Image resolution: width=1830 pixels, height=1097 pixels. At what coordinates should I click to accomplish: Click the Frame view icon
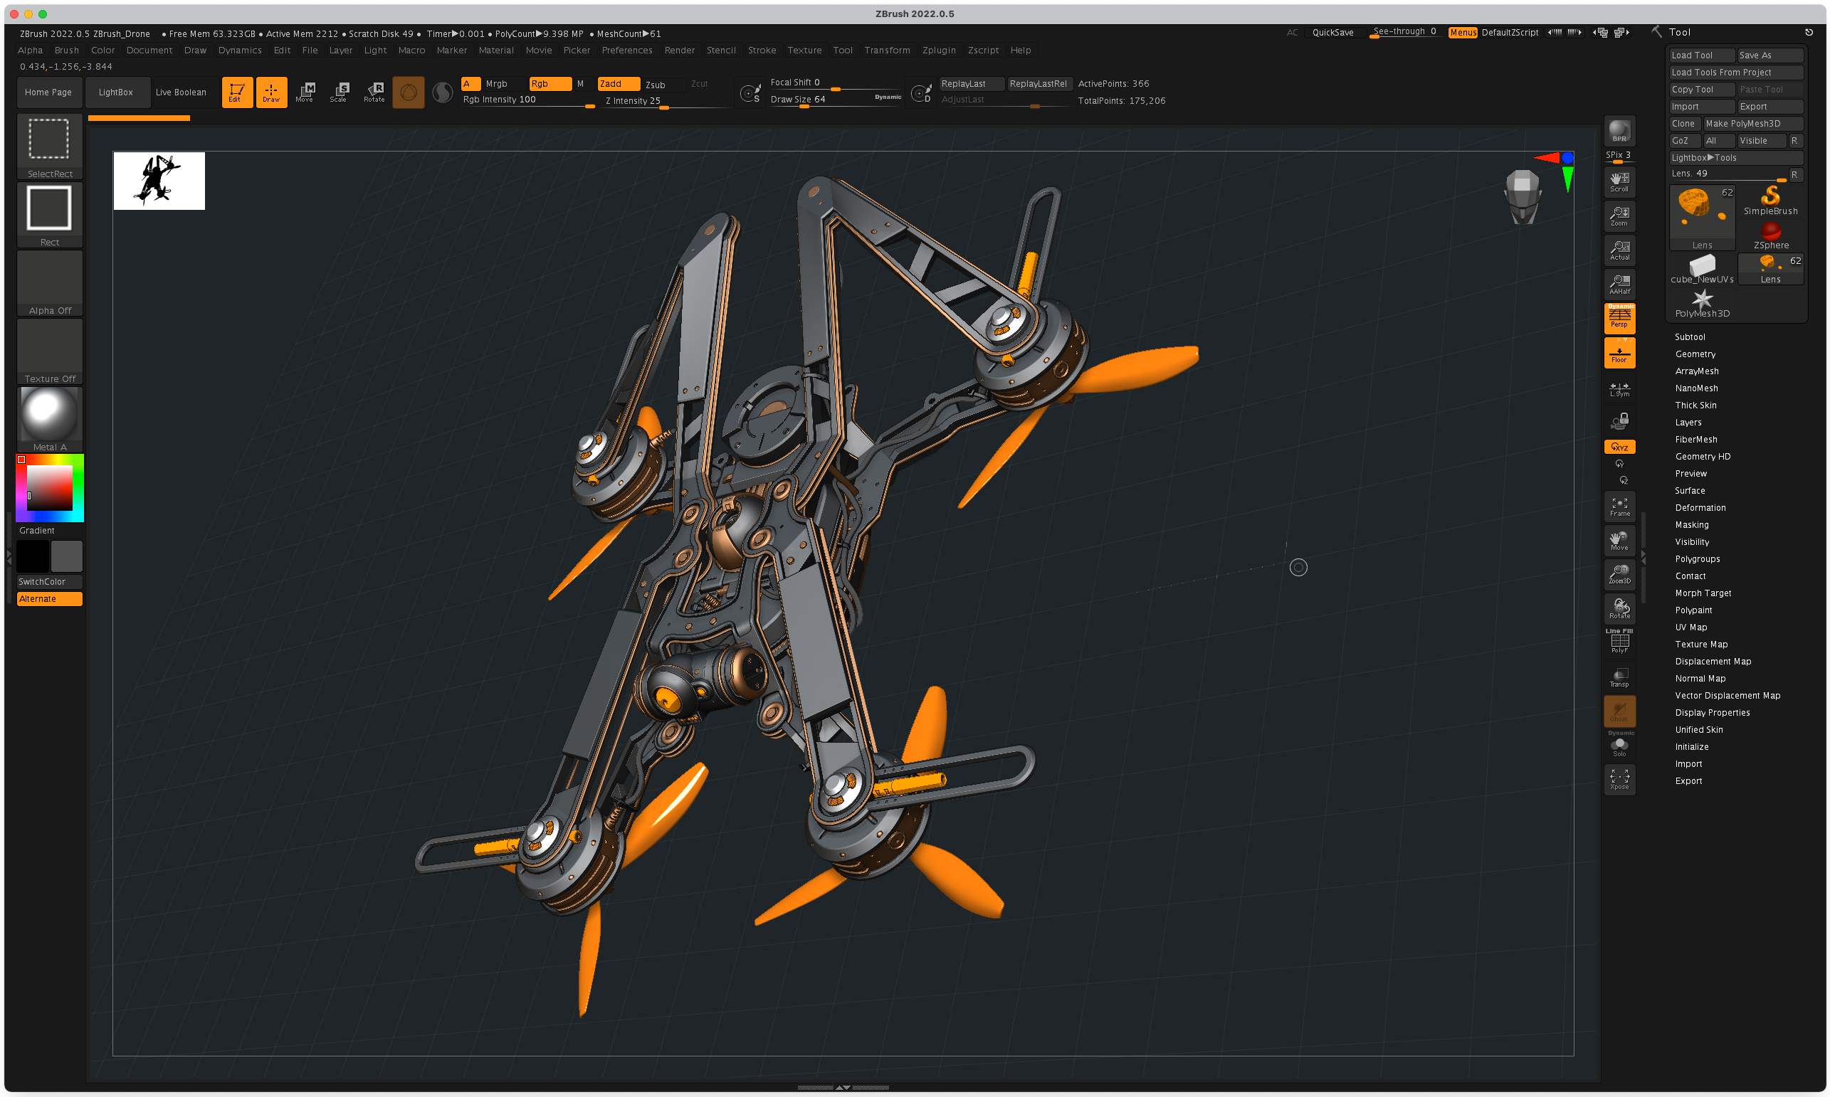[1619, 507]
